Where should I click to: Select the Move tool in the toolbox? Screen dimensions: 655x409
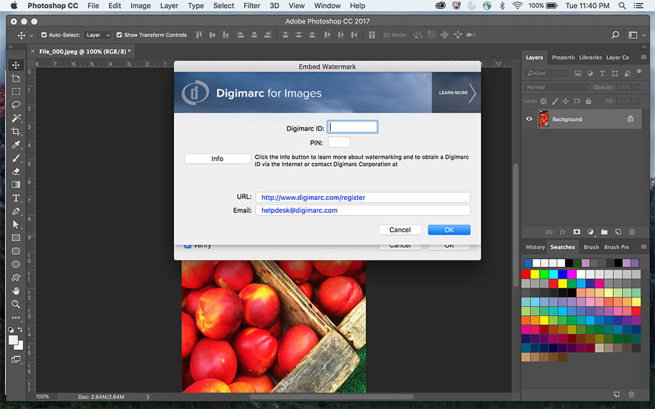[16, 65]
